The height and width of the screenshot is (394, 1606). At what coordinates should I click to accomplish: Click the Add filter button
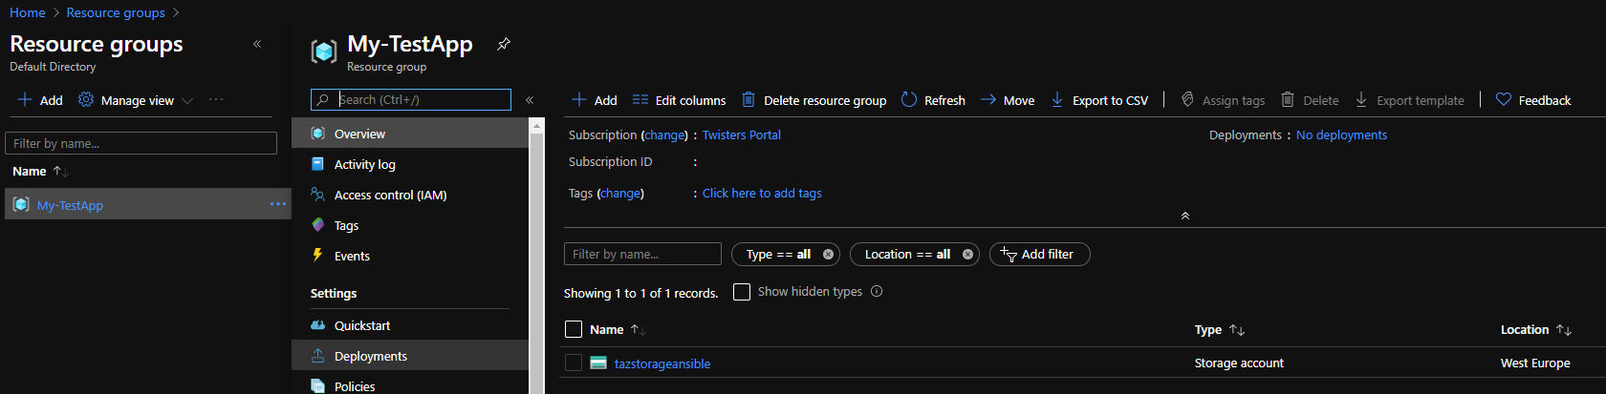tap(1039, 255)
